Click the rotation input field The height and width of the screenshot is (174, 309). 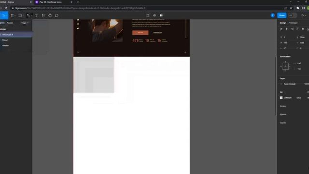(287, 48)
